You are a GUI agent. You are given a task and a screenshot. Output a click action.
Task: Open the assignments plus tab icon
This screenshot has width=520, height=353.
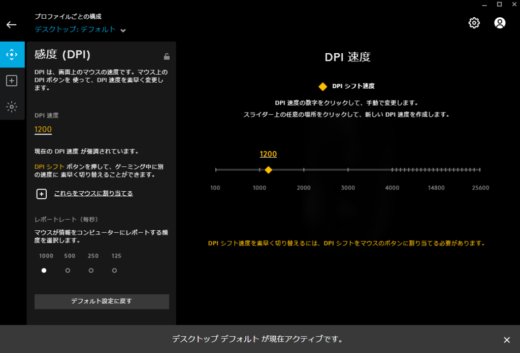pyautogui.click(x=12, y=81)
